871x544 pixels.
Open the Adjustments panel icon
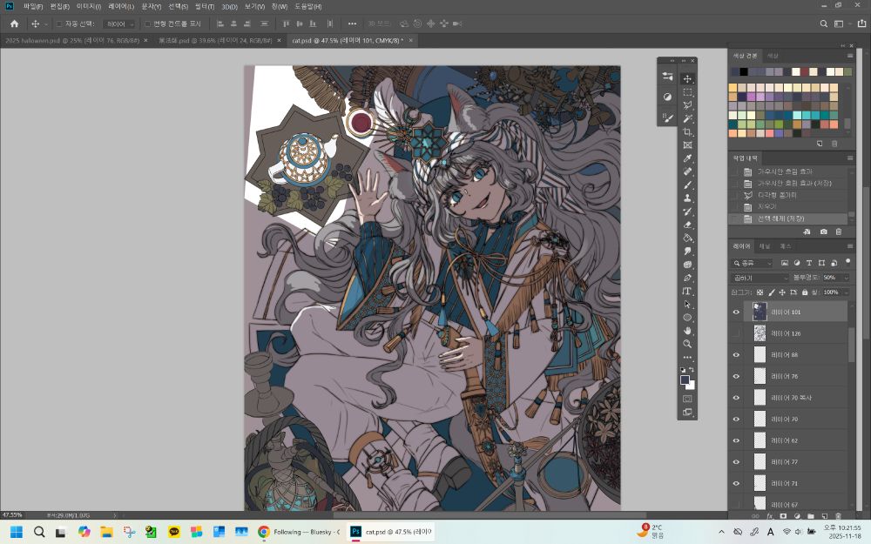click(x=667, y=97)
